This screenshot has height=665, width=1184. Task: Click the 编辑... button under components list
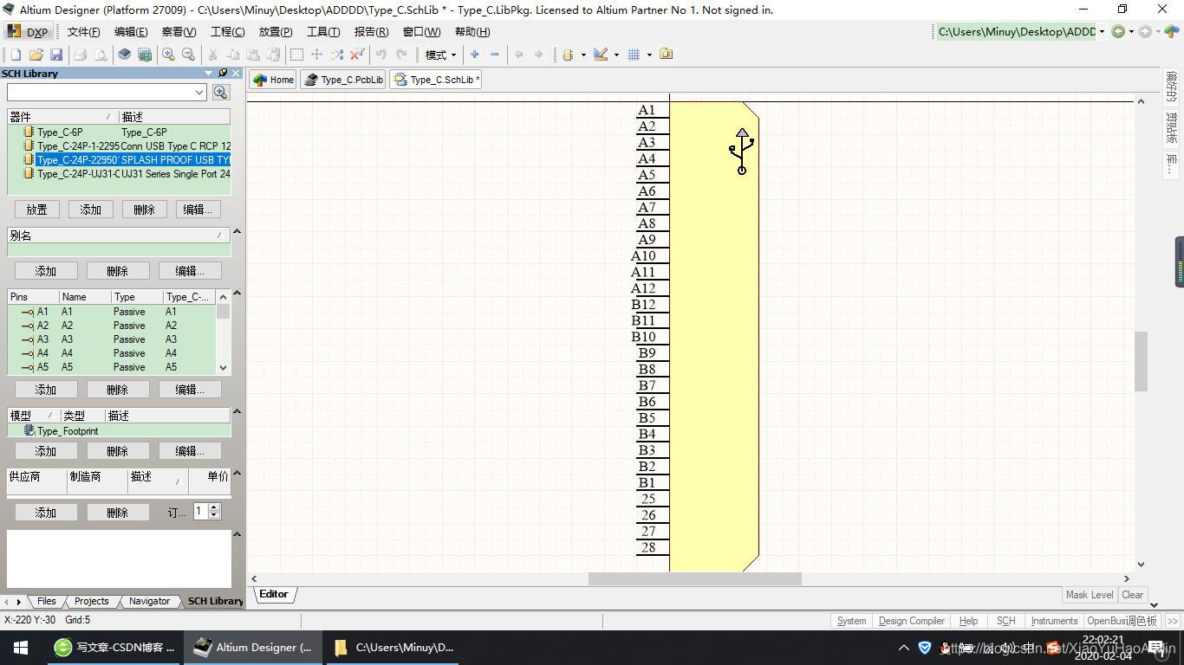pos(198,210)
